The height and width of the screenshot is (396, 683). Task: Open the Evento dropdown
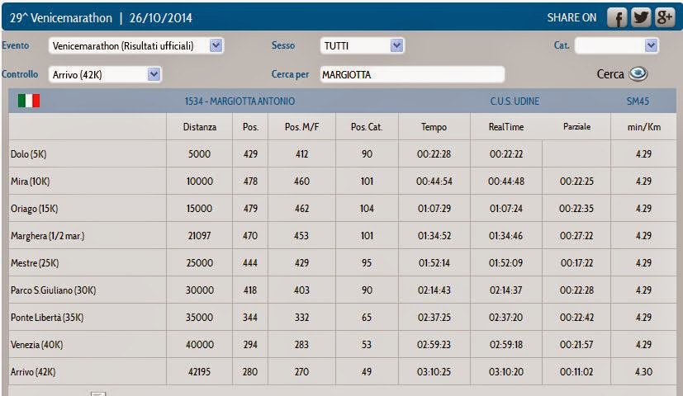point(136,45)
